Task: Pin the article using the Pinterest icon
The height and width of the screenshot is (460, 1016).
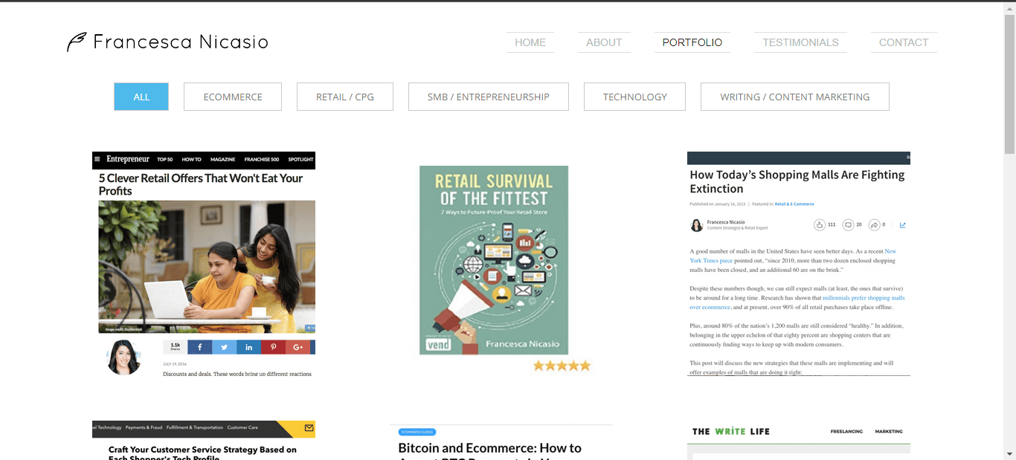Action: pyautogui.click(x=274, y=346)
